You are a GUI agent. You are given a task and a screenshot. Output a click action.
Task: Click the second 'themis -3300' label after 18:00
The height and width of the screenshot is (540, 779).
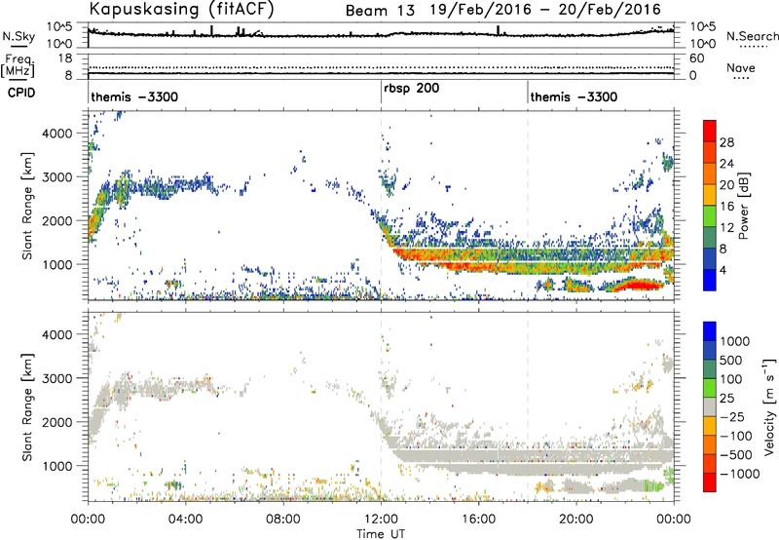tap(574, 96)
